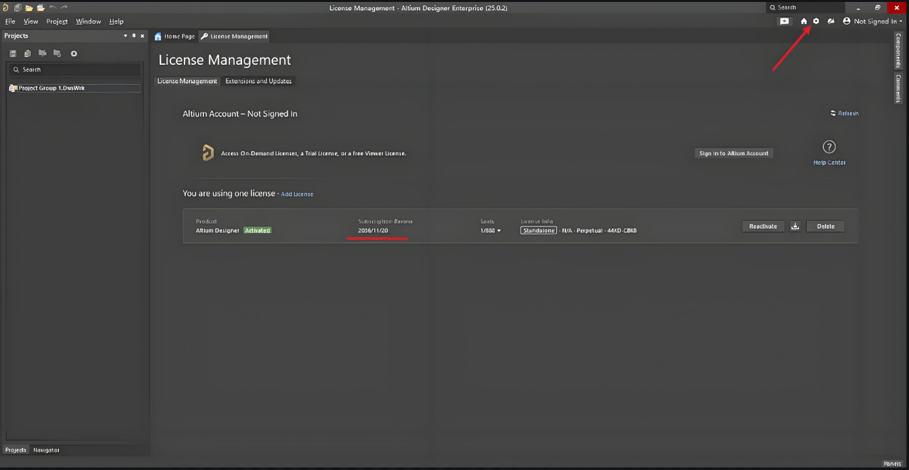
Task: Open the Window menu
Action: click(x=88, y=21)
